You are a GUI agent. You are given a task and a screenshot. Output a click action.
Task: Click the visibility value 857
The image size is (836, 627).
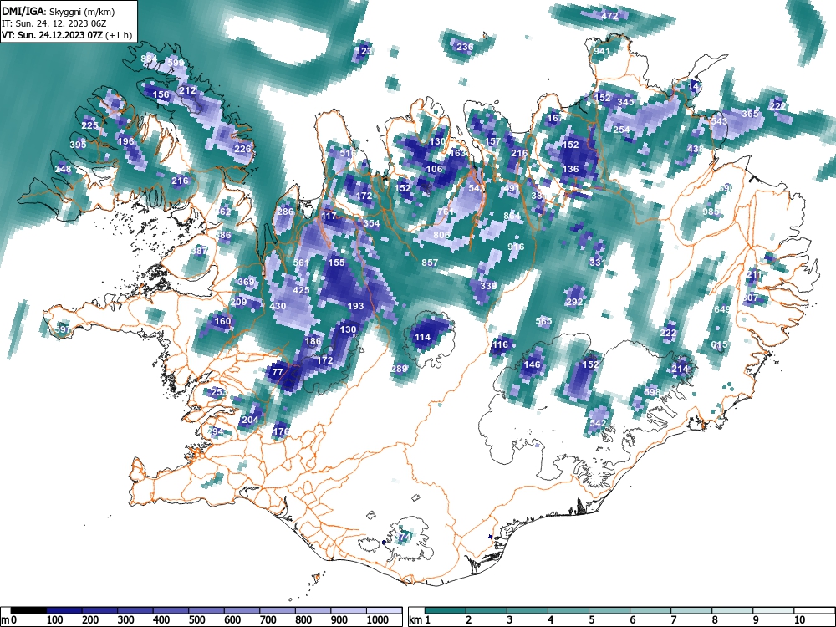(430, 263)
